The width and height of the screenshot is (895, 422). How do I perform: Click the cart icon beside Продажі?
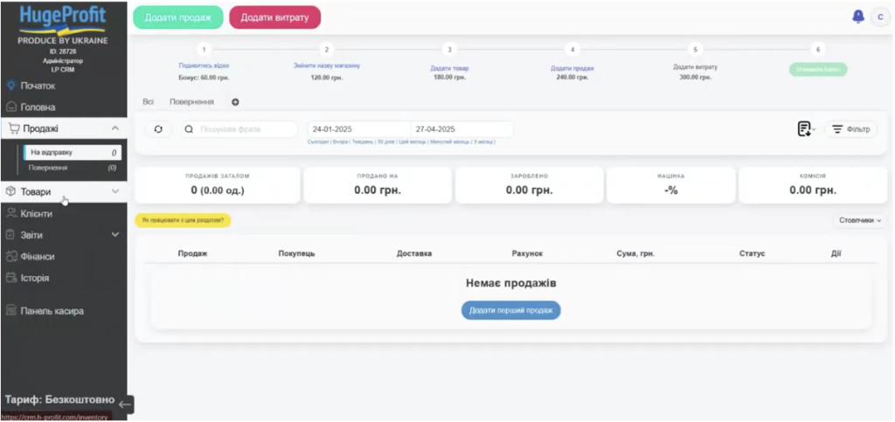14,129
